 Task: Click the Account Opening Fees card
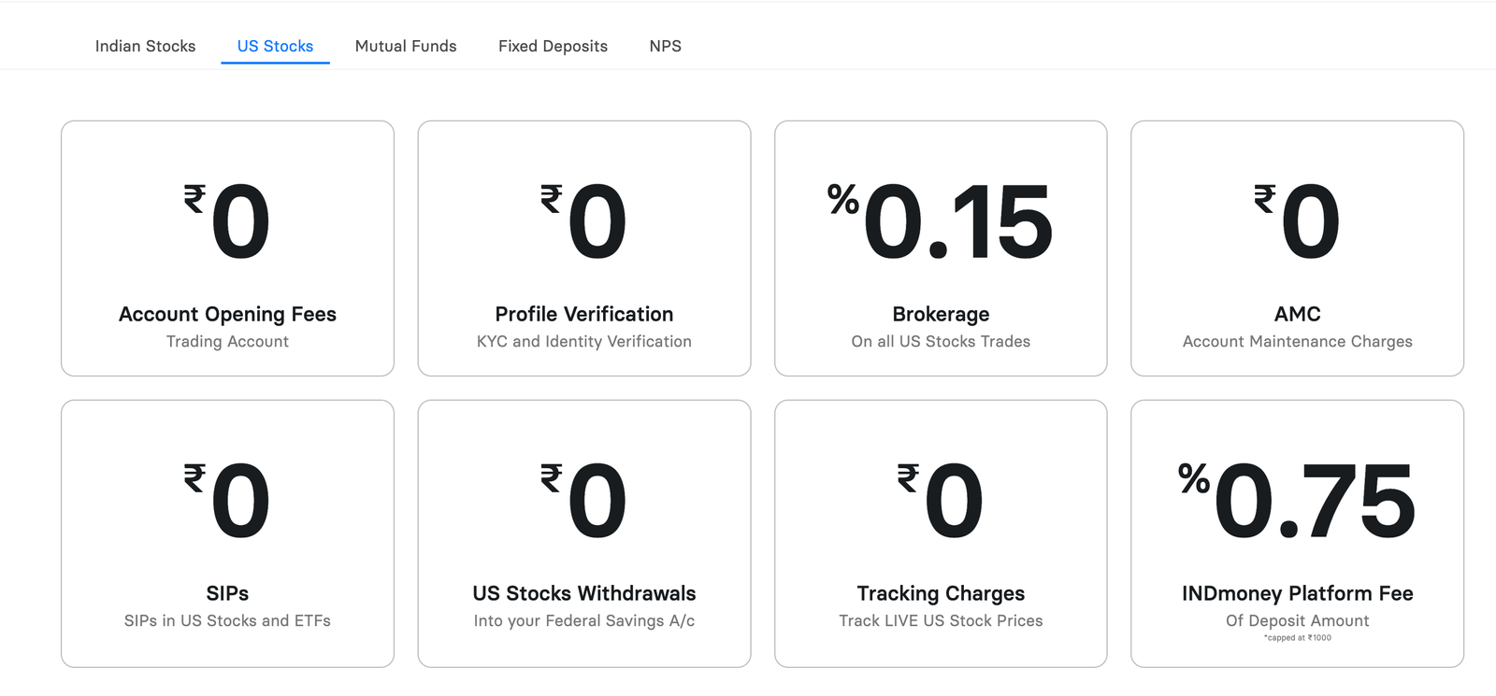tap(227, 248)
